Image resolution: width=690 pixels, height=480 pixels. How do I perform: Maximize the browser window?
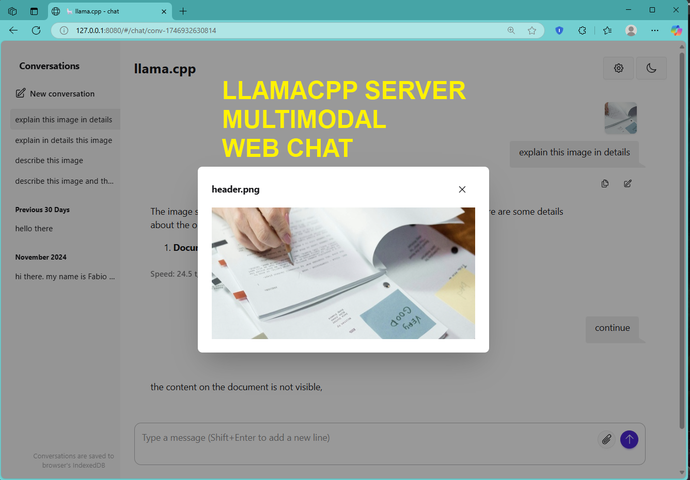(x=652, y=10)
